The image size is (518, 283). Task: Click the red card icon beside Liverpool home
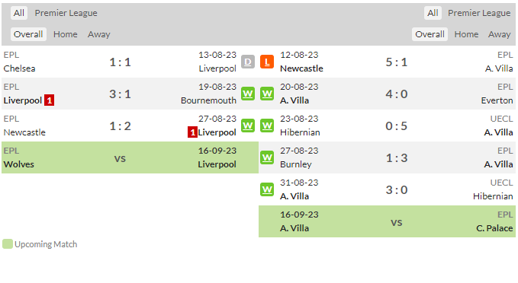pos(50,100)
